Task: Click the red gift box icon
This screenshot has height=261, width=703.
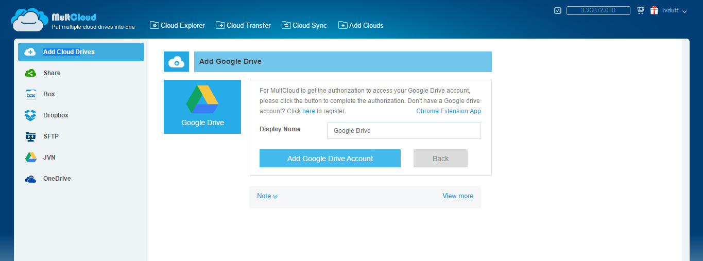Action: tap(655, 10)
